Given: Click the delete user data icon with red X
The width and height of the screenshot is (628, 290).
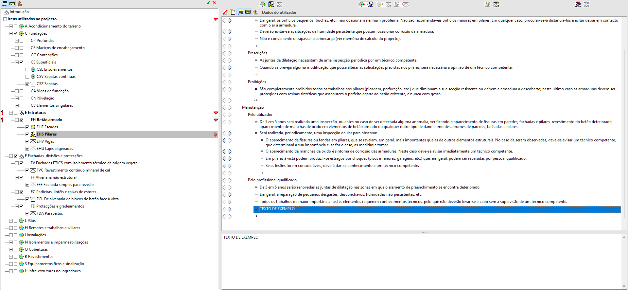Looking at the screenshot, I should pos(578,4).
